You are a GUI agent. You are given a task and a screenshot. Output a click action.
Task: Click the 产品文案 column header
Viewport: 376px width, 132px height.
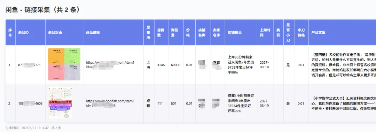pos(342,32)
